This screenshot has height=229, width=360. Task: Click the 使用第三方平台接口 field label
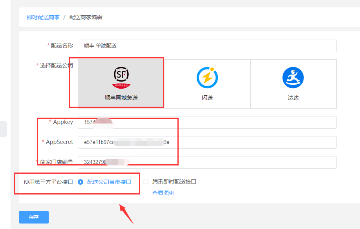pyautogui.click(x=48, y=182)
